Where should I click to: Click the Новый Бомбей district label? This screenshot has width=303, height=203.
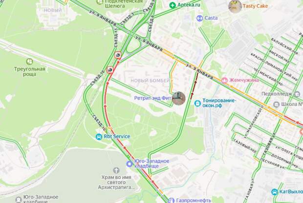click(x=151, y=81)
